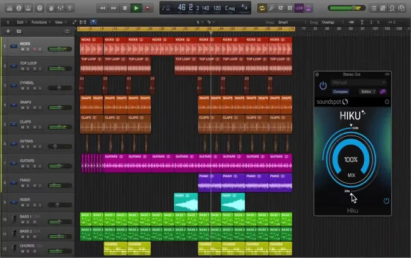Open the Edit menu in tracks area
411x258 pixels.
22,22
